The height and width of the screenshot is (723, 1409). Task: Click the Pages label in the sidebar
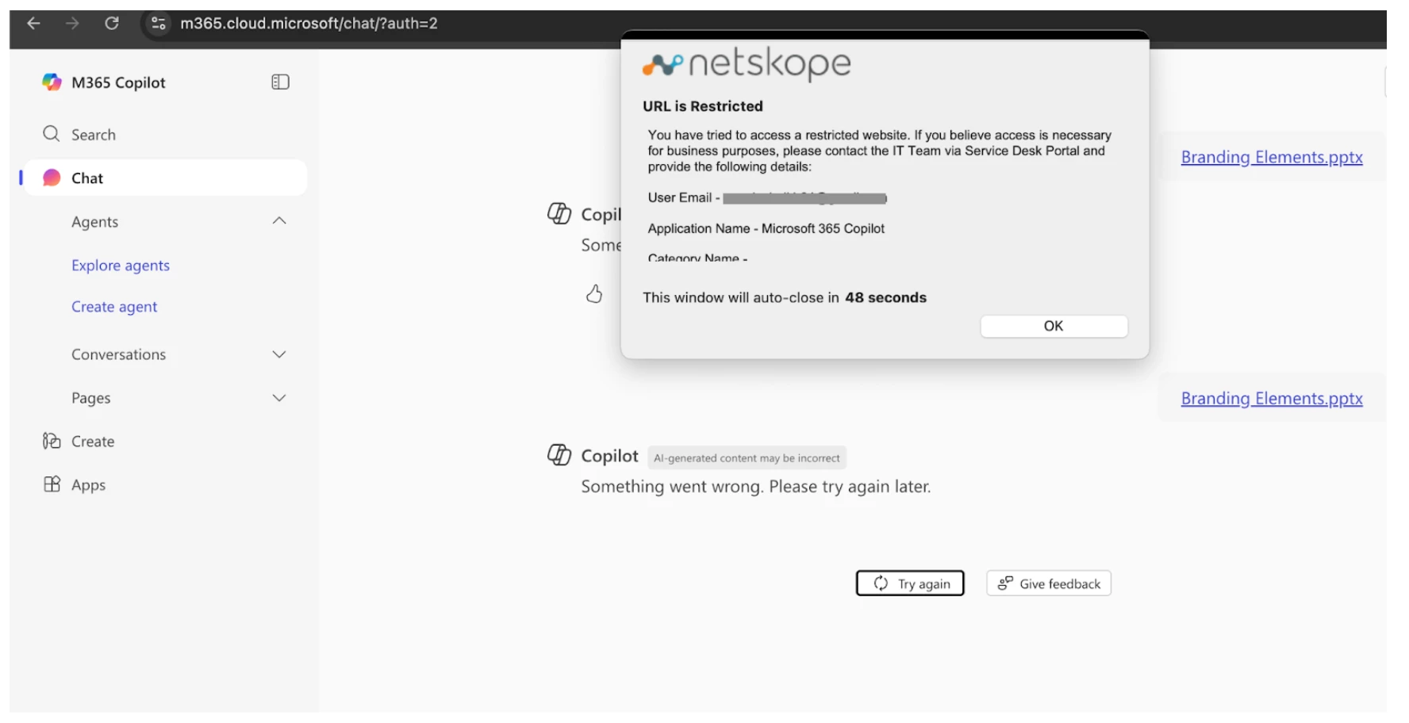(x=91, y=398)
